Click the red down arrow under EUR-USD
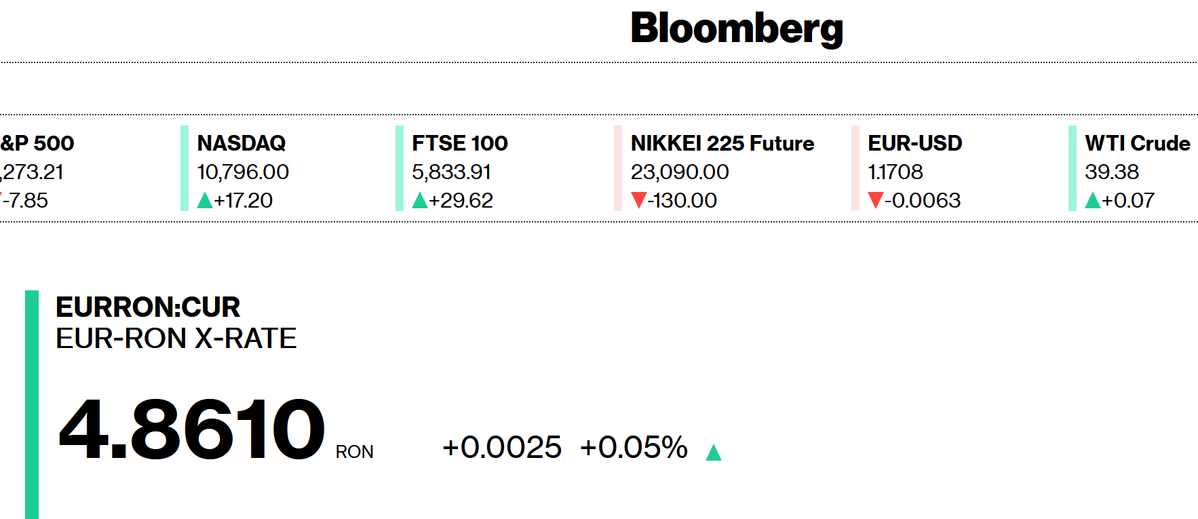 pyautogui.click(x=875, y=200)
